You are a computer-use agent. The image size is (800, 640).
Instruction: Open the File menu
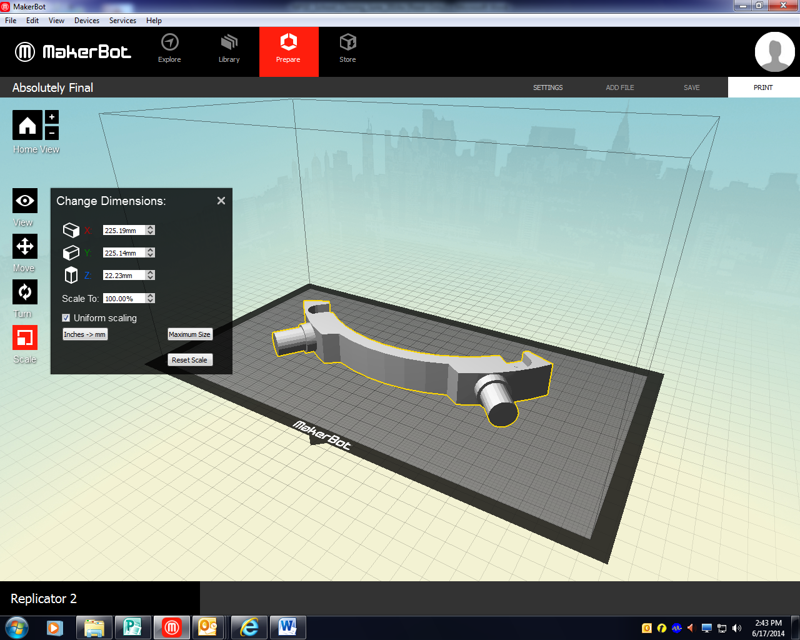[11, 21]
